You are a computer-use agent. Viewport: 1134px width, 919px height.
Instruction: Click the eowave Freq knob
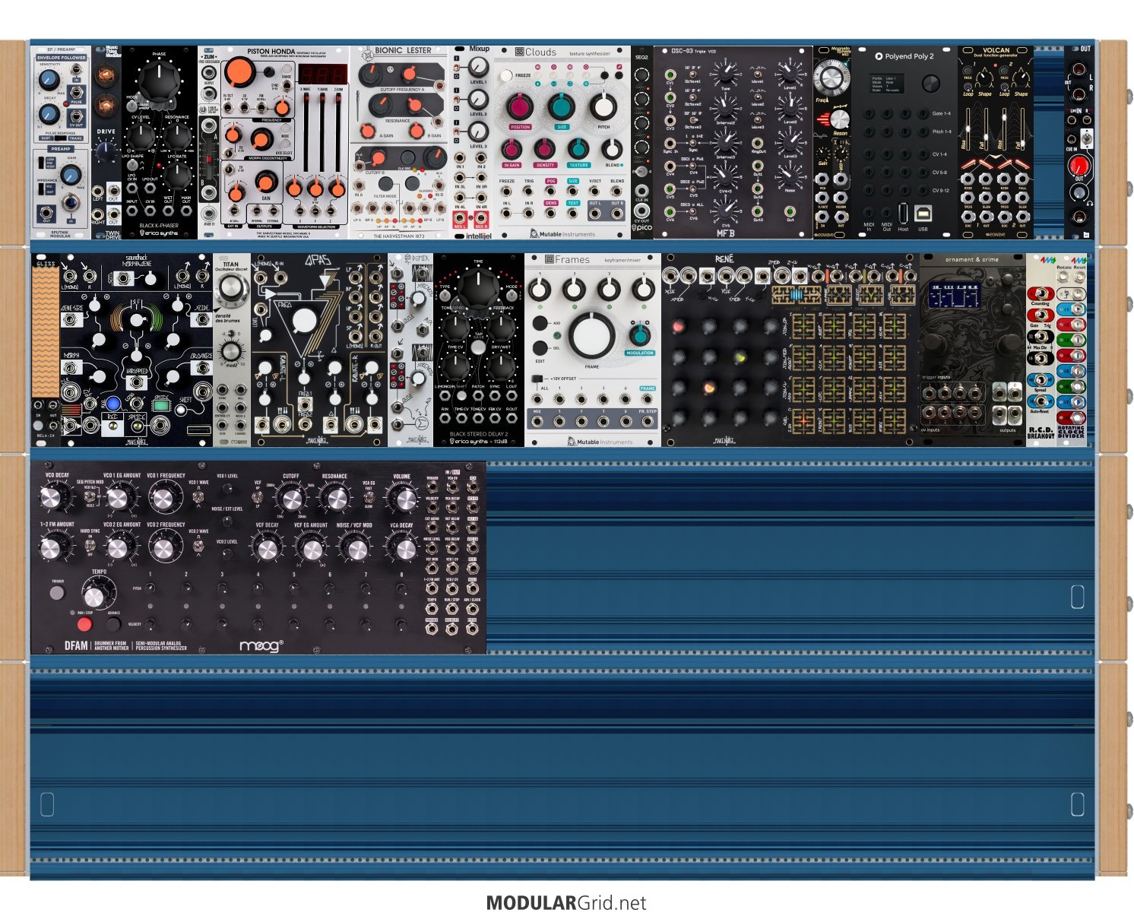(831, 77)
